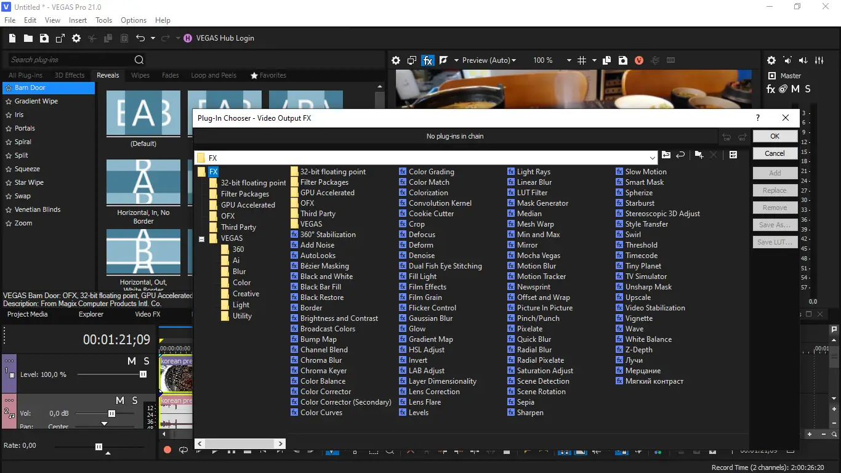Click the search magnifier for plug-ins
The width and height of the screenshot is (841, 473).
[139, 60]
